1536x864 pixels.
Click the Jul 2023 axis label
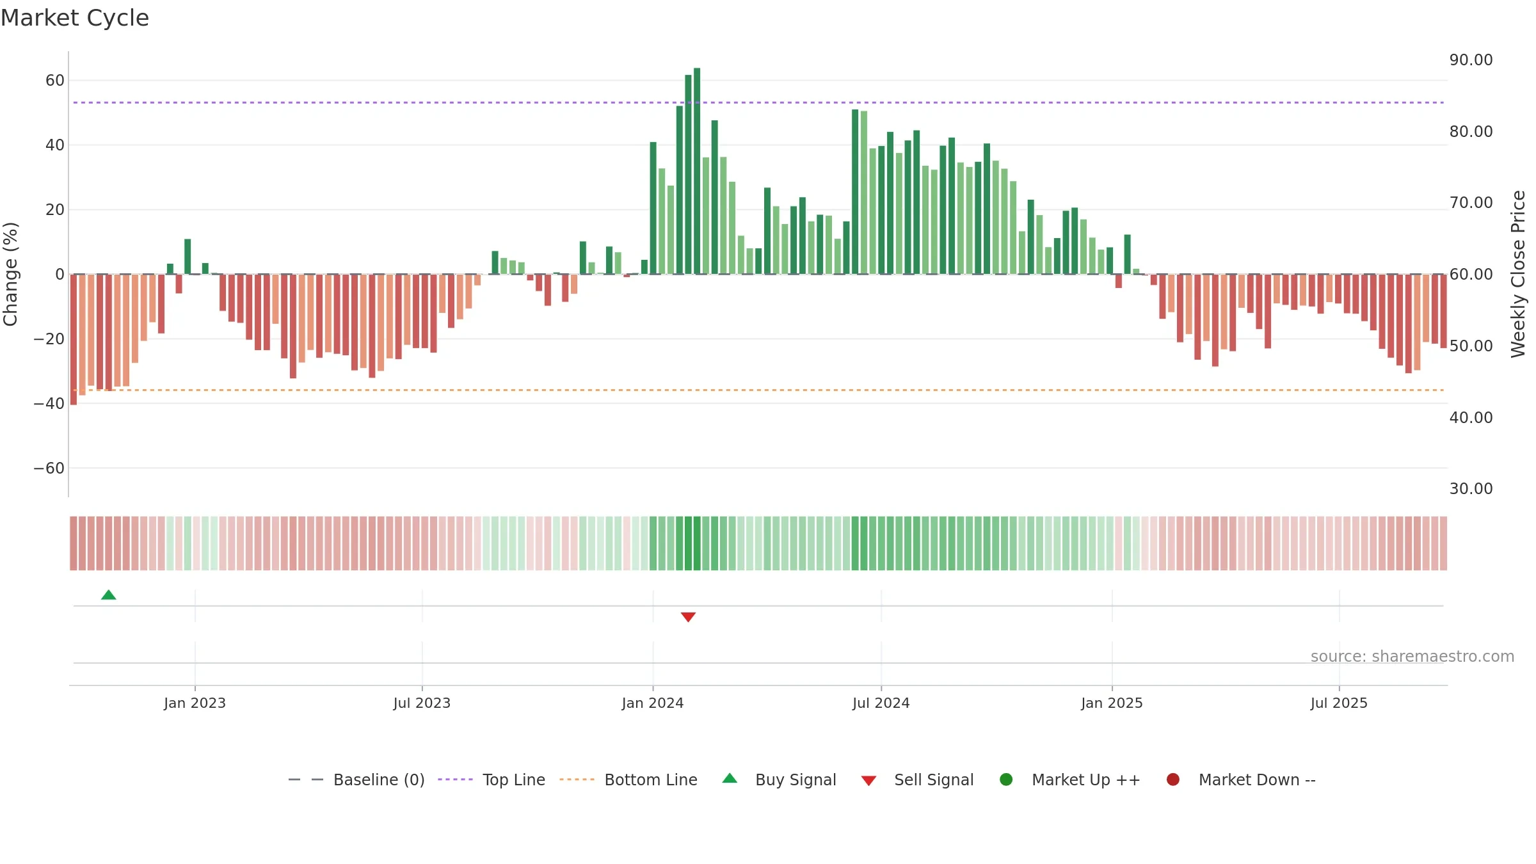422,703
